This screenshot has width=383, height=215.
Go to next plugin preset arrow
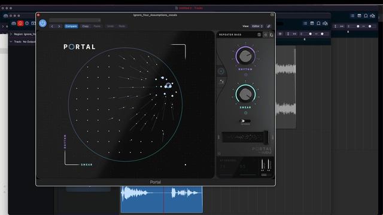pos(59,26)
